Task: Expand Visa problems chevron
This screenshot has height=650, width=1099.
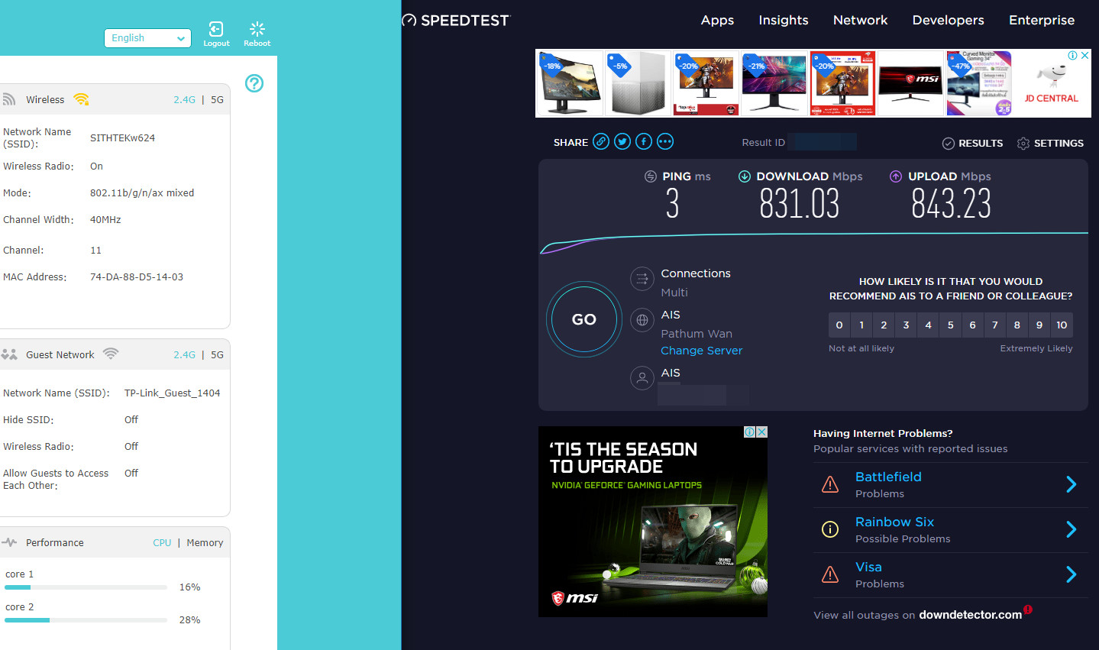Action: 1072,574
